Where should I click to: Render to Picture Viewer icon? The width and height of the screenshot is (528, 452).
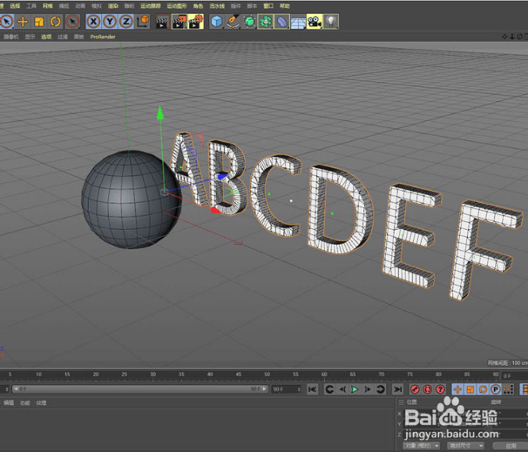[179, 22]
